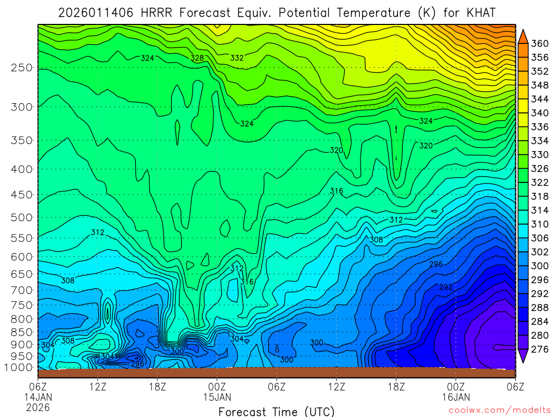The image size is (556, 417).
Task: Select the 328 contour label in the plot
Action: pyautogui.click(x=197, y=58)
